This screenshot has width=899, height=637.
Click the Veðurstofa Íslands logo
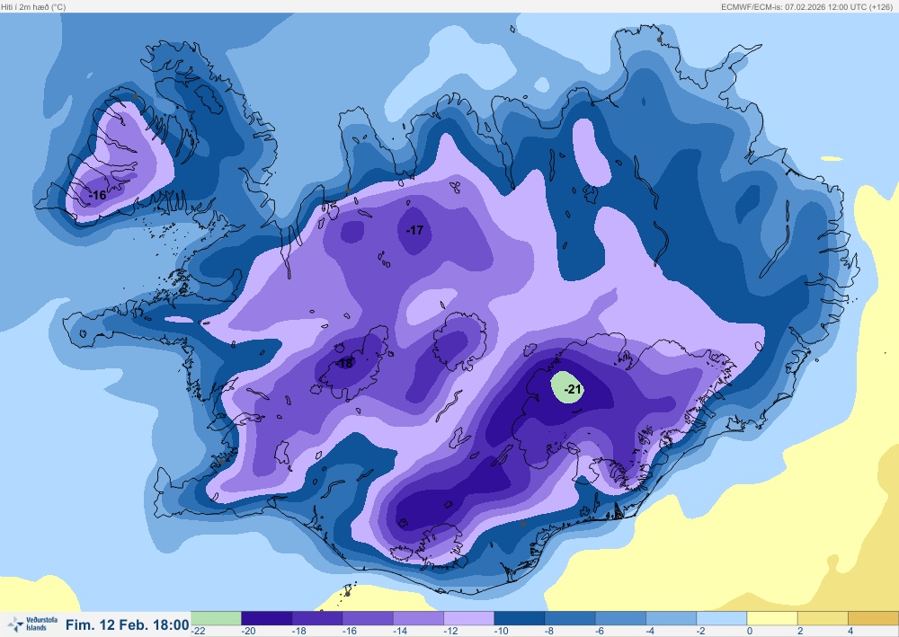[x=32, y=624]
